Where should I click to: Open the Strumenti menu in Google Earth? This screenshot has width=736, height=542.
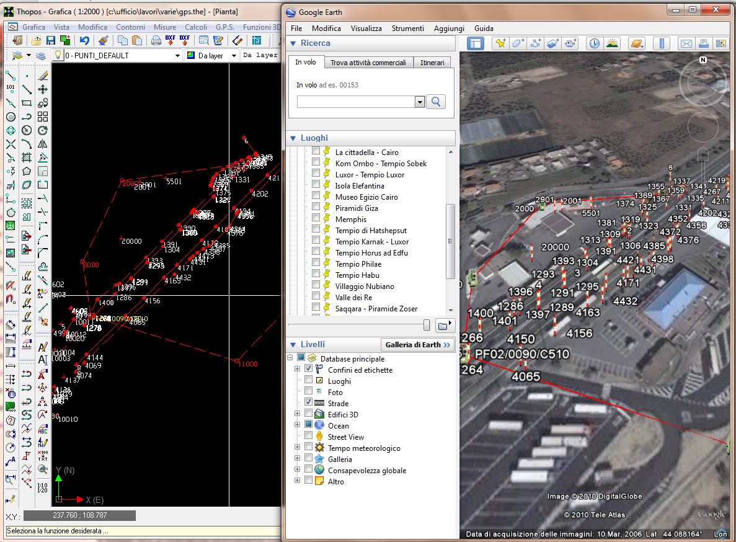pyautogui.click(x=407, y=28)
